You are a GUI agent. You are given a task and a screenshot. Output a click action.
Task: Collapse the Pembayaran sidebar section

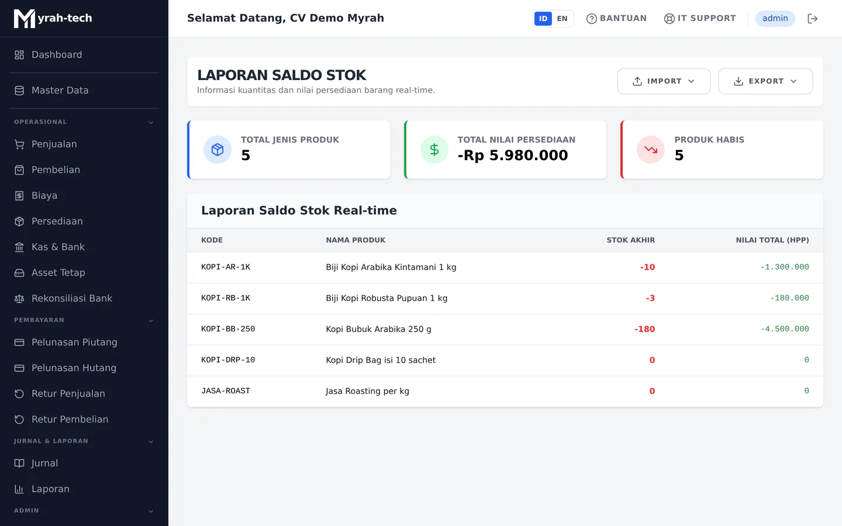pos(151,320)
